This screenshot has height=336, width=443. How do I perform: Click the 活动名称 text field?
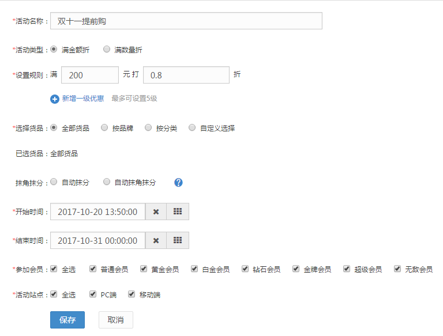point(186,21)
